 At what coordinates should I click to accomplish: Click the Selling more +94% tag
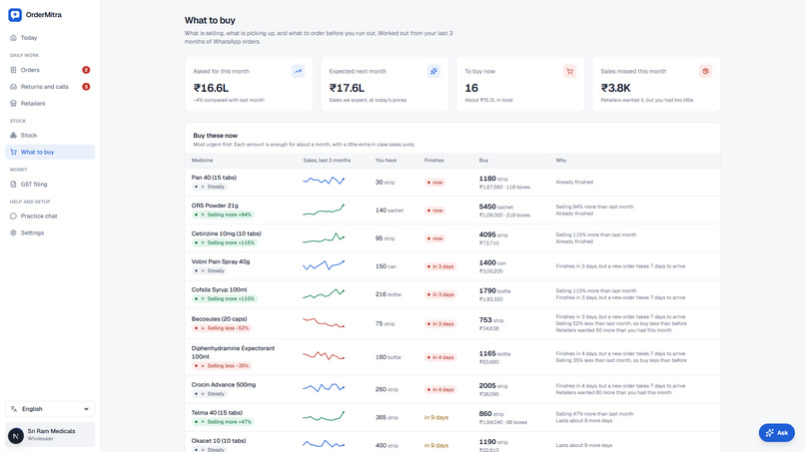pyautogui.click(x=225, y=215)
